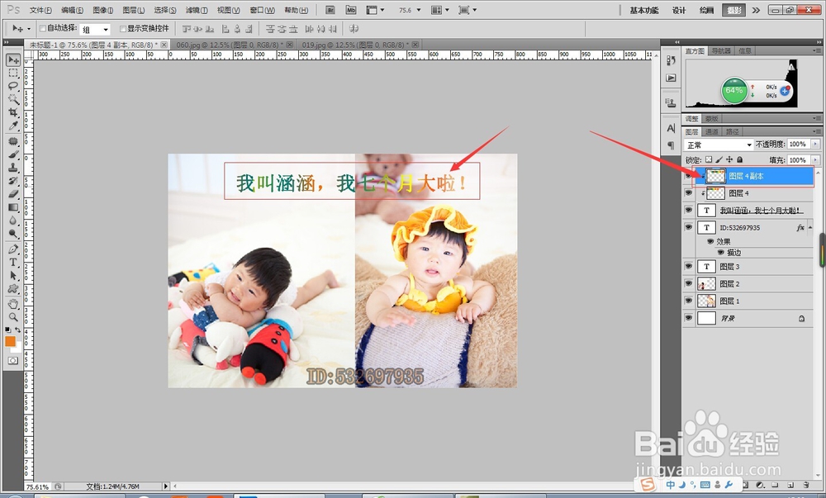
Task: Switch to the 路径 panel tab
Action: pyautogui.click(x=732, y=131)
